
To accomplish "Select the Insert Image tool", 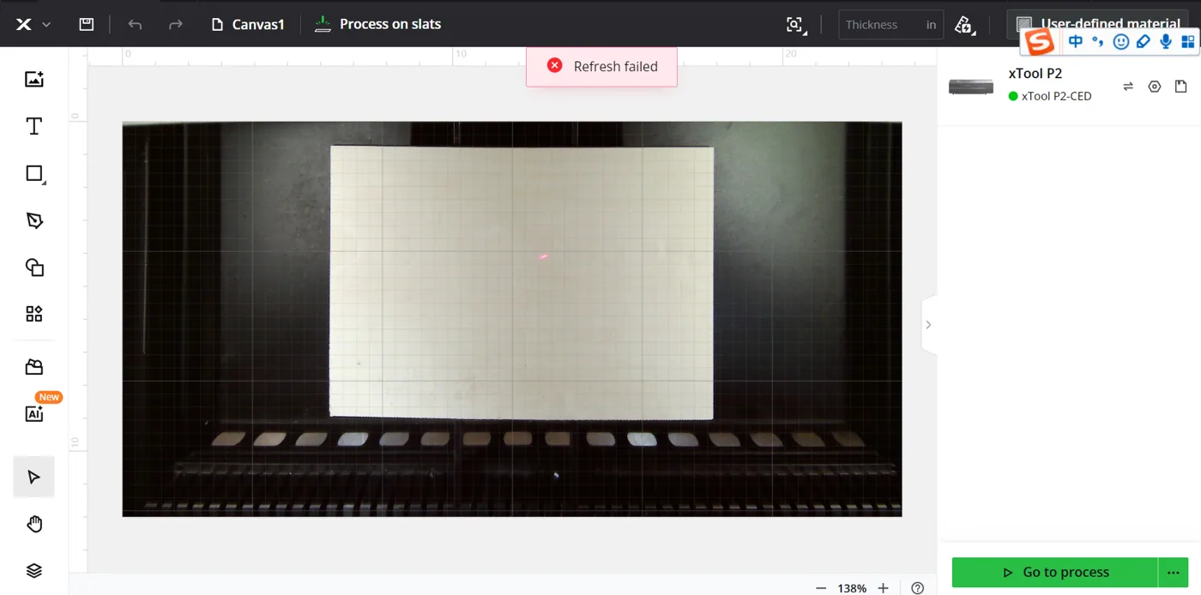I will [34, 79].
